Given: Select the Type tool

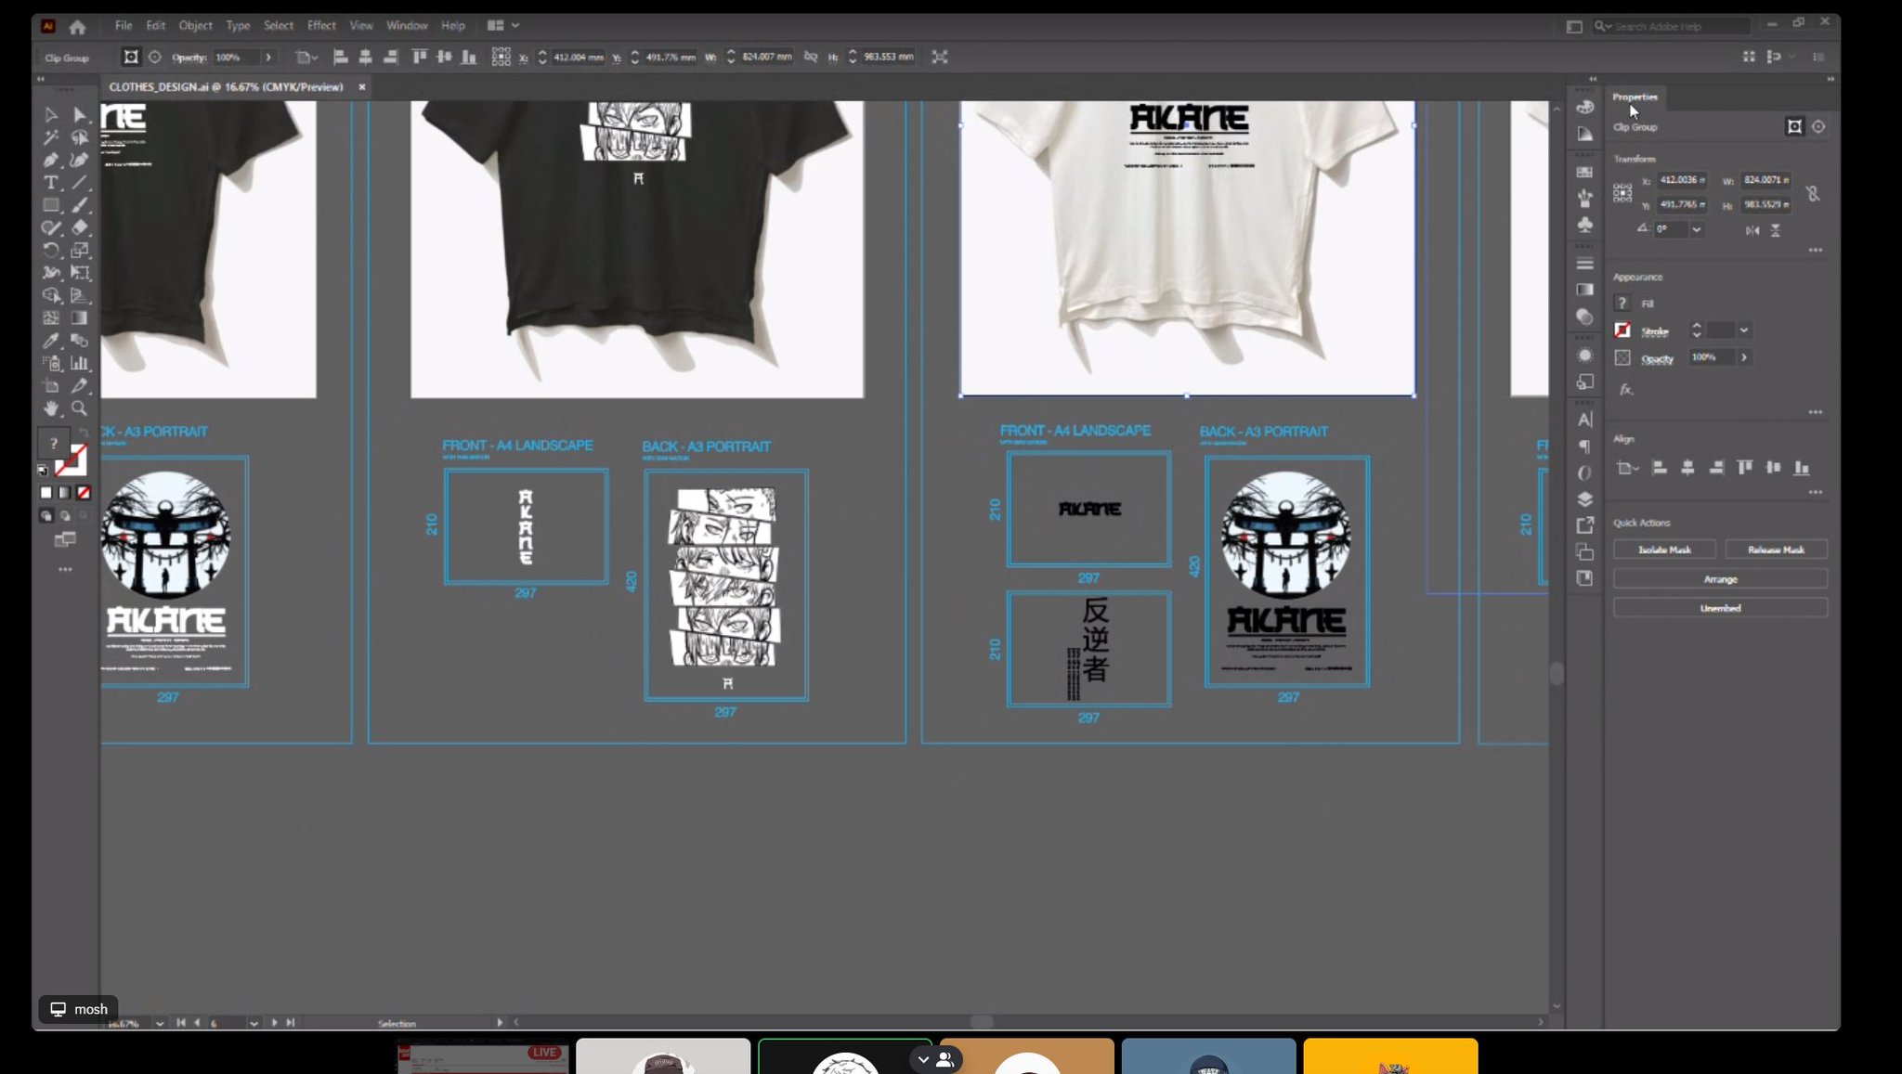Looking at the screenshot, I should (x=51, y=183).
